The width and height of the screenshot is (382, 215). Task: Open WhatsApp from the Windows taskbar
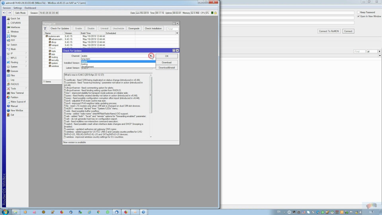[x=108, y=212]
